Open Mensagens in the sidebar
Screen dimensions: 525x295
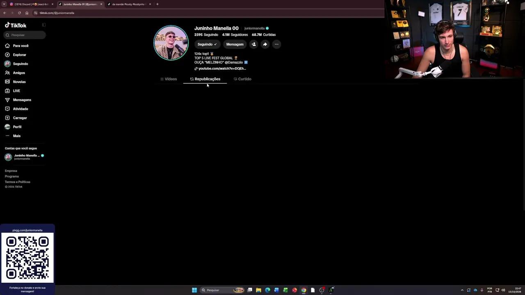[x=18, y=100]
